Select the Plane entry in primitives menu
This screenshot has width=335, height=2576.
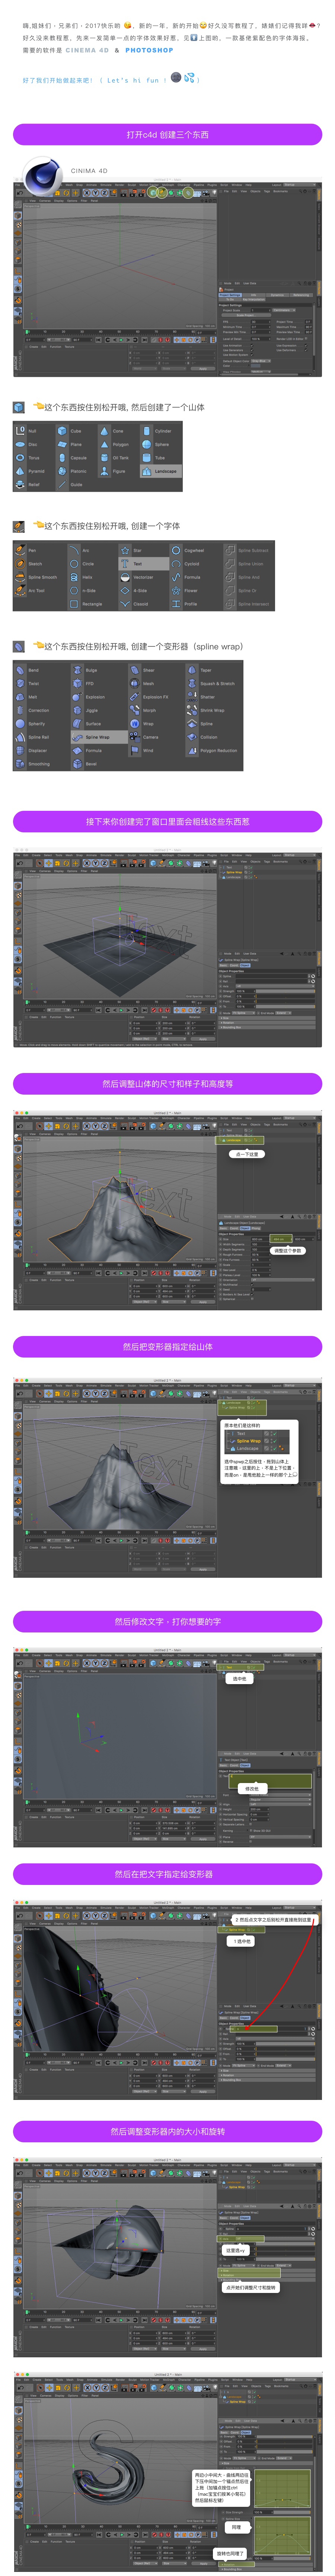[76, 444]
